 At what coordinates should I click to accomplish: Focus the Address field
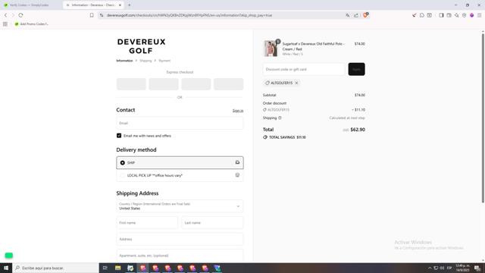point(180,240)
